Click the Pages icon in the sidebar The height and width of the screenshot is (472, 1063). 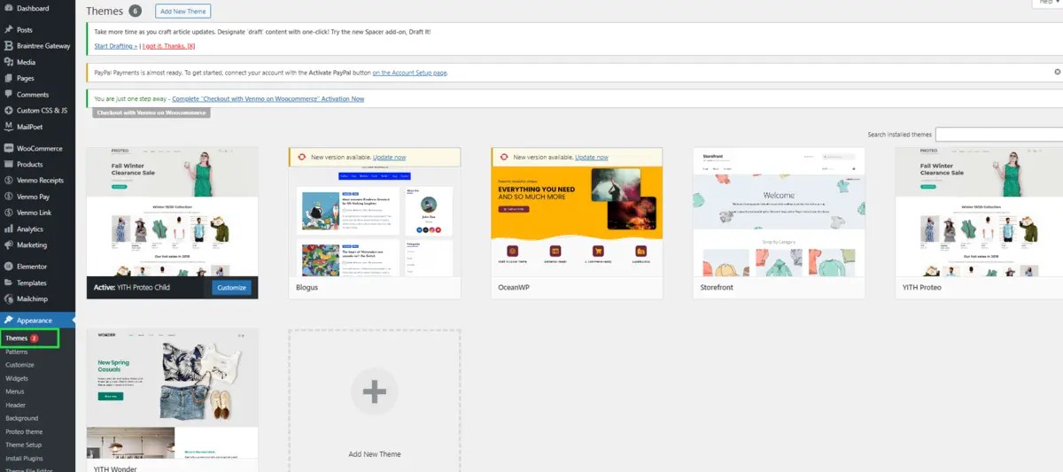click(x=8, y=79)
